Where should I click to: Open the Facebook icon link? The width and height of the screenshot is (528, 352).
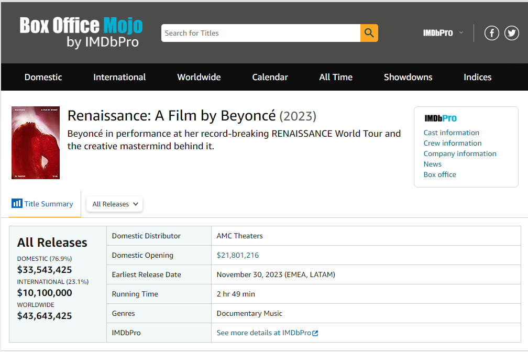(491, 33)
